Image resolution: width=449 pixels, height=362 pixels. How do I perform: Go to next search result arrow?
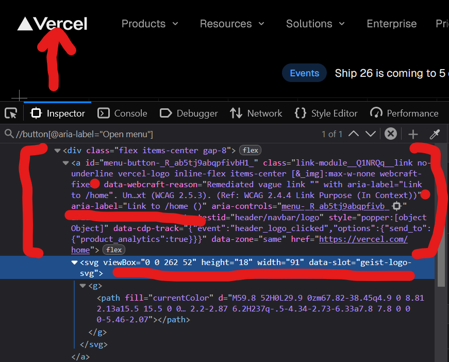371,134
